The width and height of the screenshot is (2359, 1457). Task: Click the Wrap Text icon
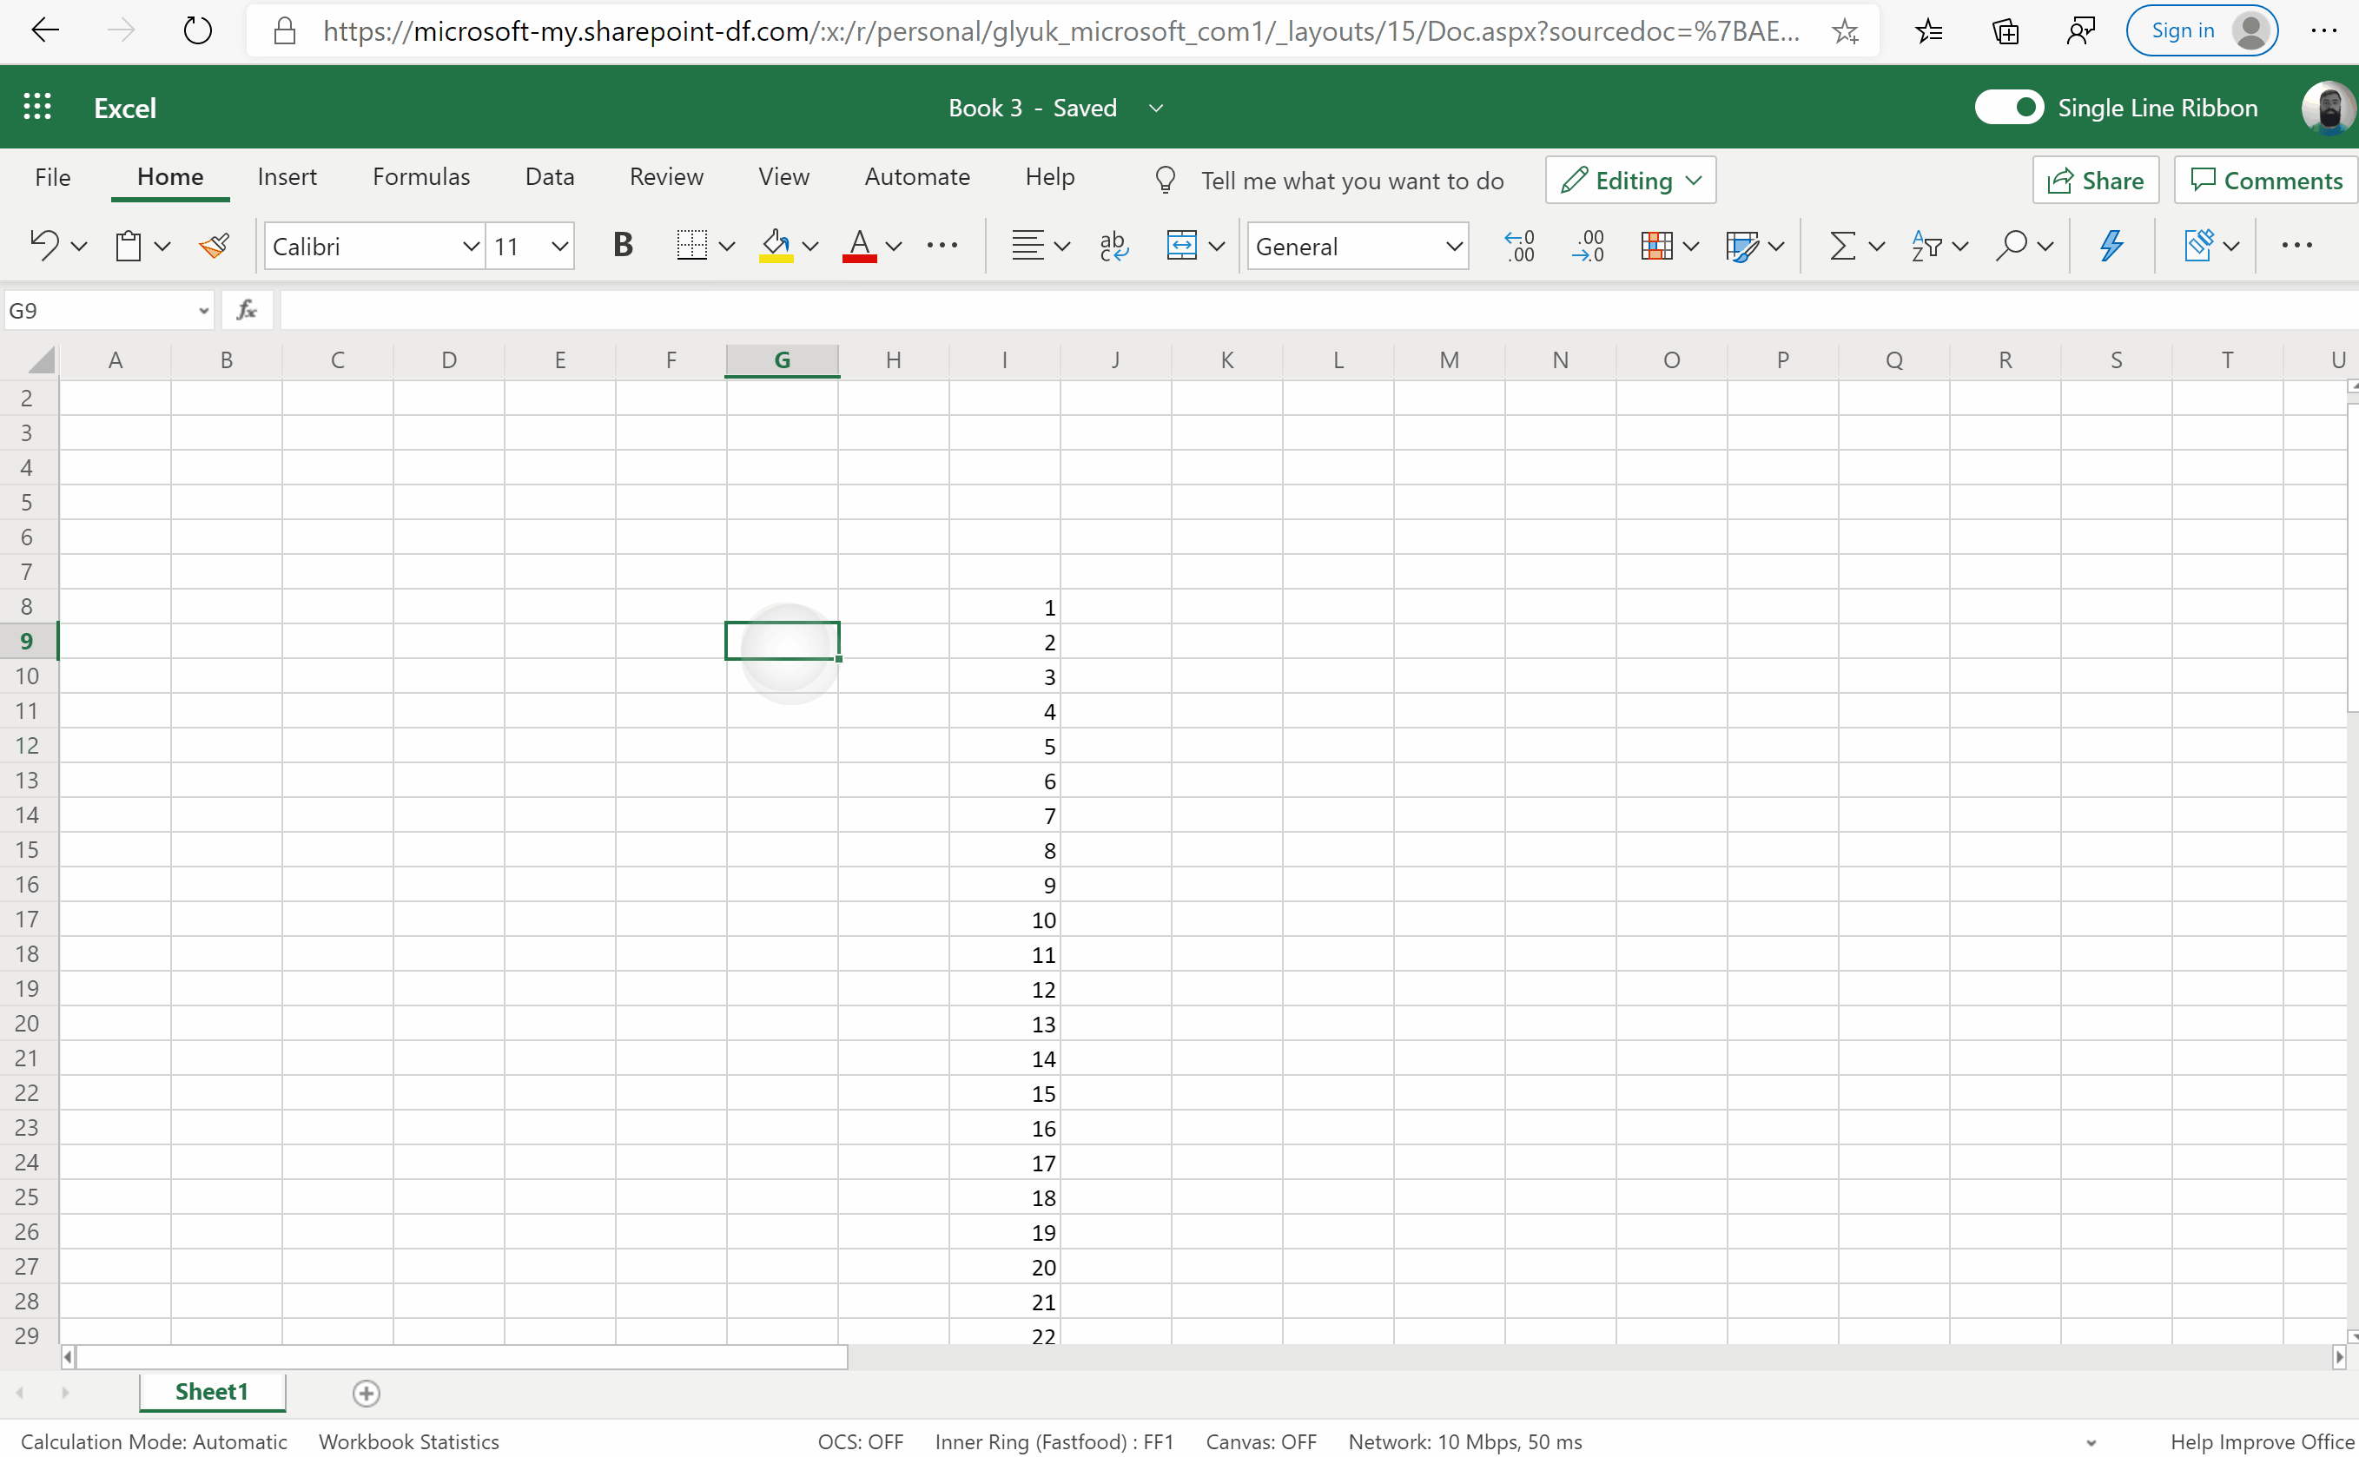click(x=1113, y=246)
